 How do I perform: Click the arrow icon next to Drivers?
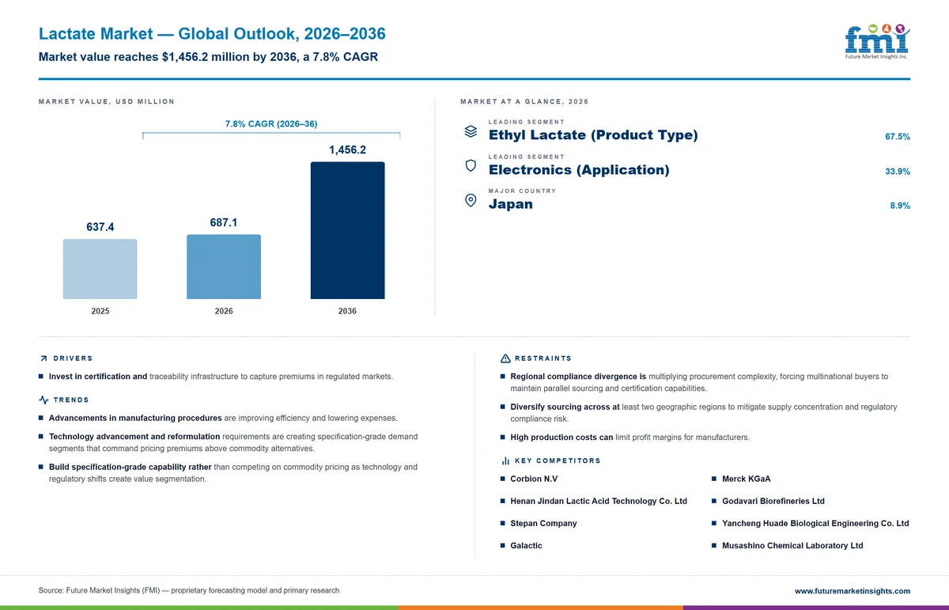[43, 358]
